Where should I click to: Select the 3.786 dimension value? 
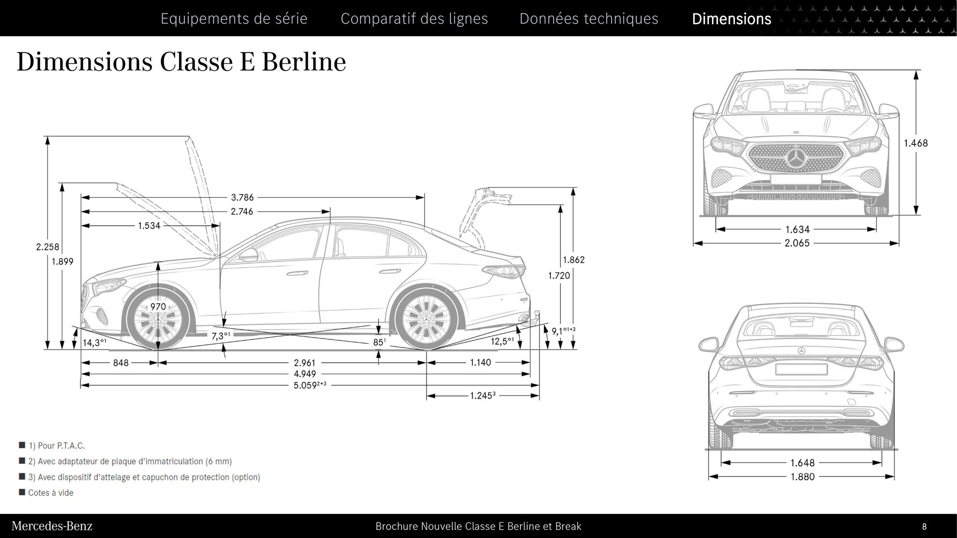click(242, 197)
